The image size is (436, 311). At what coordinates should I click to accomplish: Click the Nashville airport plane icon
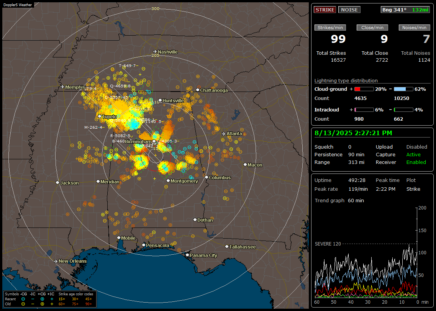pyautogui.click(x=155, y=52)
